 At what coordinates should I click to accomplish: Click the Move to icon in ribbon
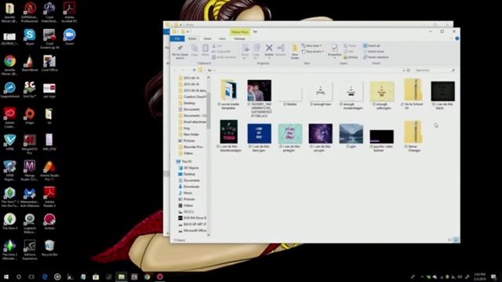(x=246, y=49)
